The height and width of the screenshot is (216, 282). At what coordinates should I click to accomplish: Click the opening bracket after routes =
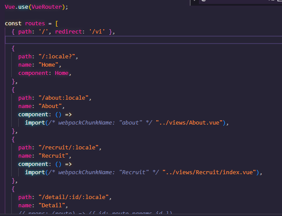[57, 24]
